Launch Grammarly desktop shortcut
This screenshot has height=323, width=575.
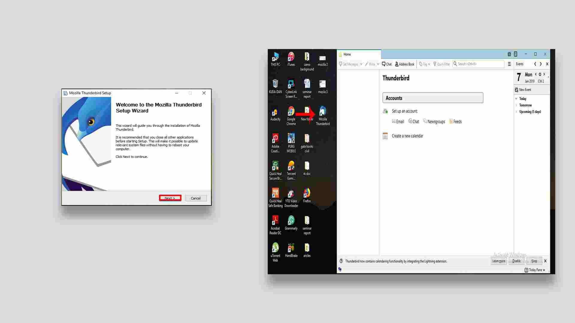(x=291, y=223)
